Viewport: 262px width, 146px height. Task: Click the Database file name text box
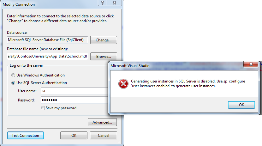47,56
